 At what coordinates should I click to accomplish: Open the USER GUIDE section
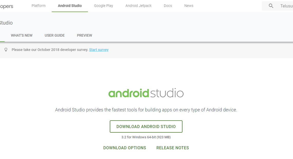[55, 35]
